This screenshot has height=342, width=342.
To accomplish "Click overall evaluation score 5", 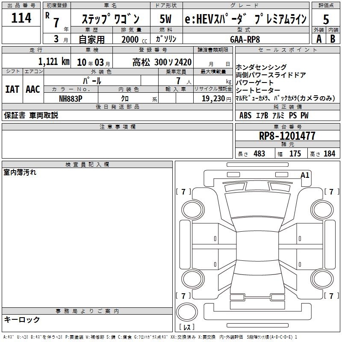I will click(x=326, y=19).
